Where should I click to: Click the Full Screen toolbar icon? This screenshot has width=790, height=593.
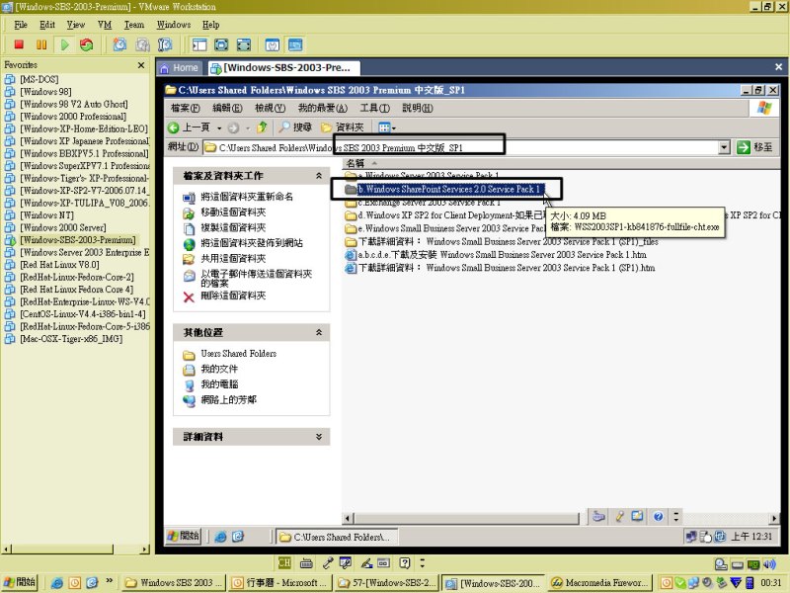pos(244,44)
